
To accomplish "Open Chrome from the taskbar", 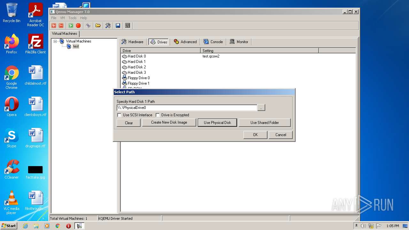I will click(x=58, y=226).
